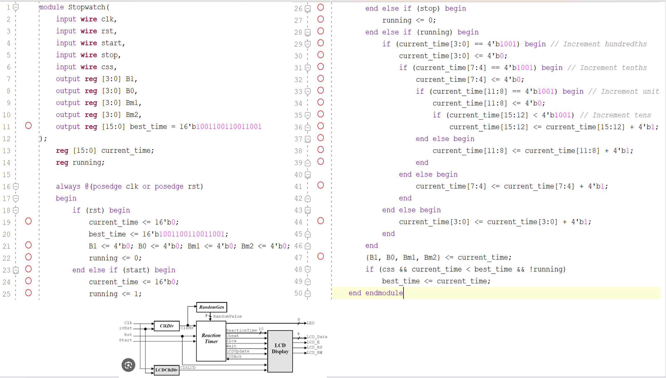The height and width of the screenshot is (378, 666).
Task: Collapse the if (rst) fold on line 18
Action: (x=16, y=210)
